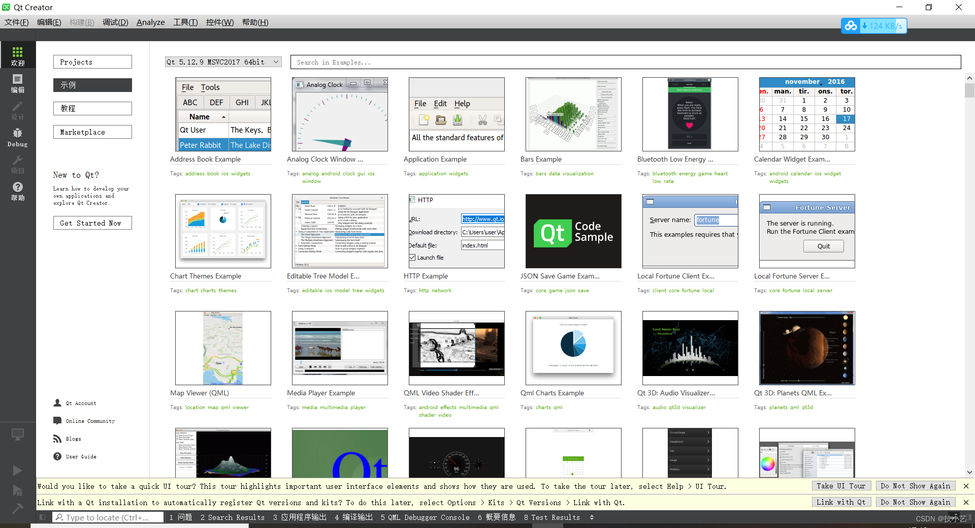This screenshot has height=528, width=975.
Task: Open the Analog Clock Window example
Action: [340, 114]
